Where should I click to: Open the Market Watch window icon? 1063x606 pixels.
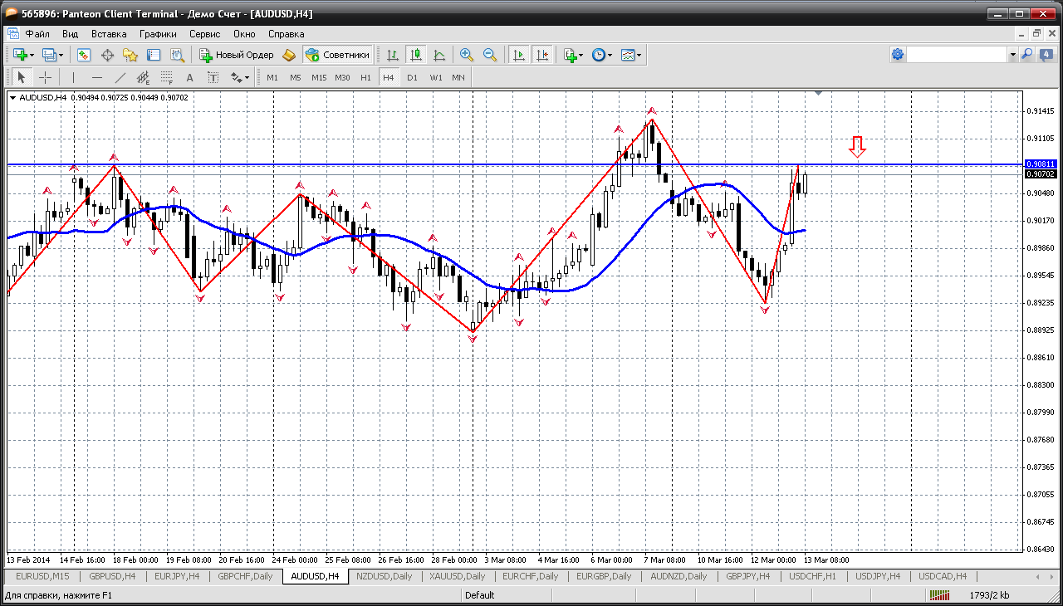[x=84, y=55]
